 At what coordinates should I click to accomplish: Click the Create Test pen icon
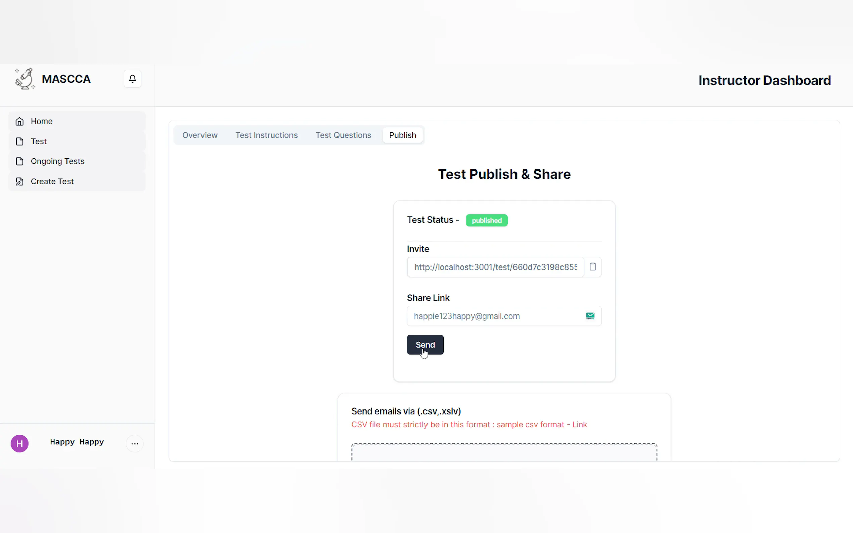point(20,181)
